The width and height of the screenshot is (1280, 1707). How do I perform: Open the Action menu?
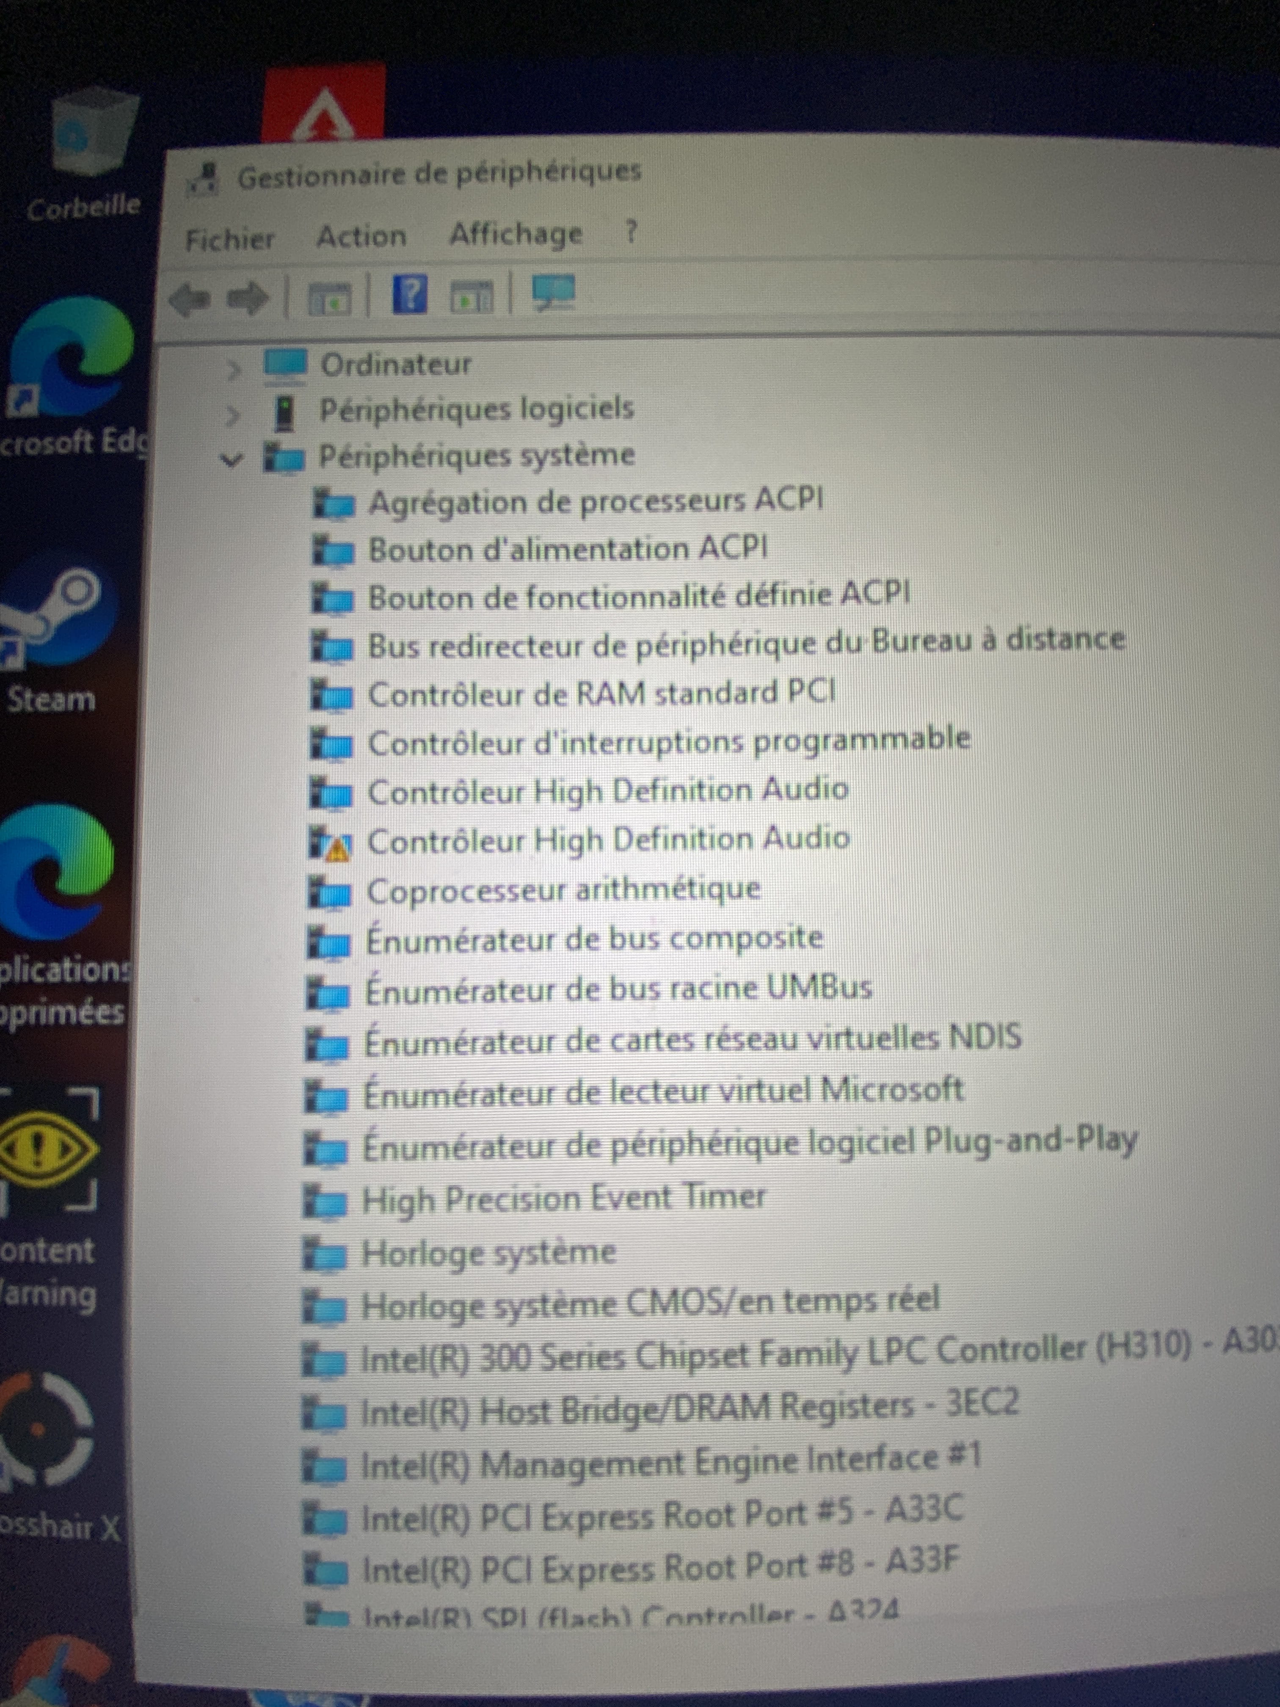tap(361, 236)
